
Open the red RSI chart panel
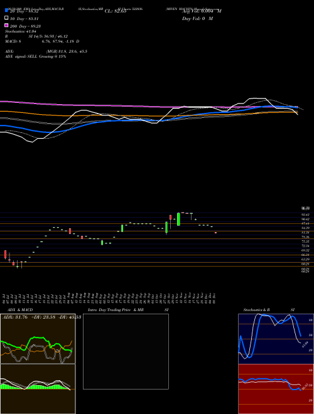[276, 389]
